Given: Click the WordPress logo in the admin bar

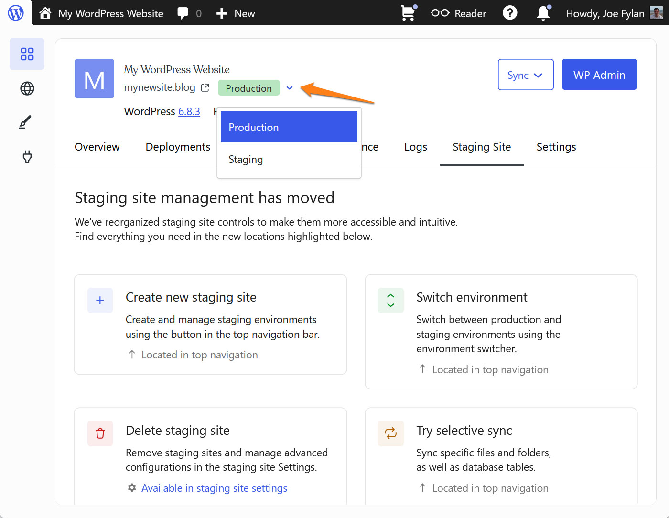Looking at the screenshot, I should click(16, 13).
